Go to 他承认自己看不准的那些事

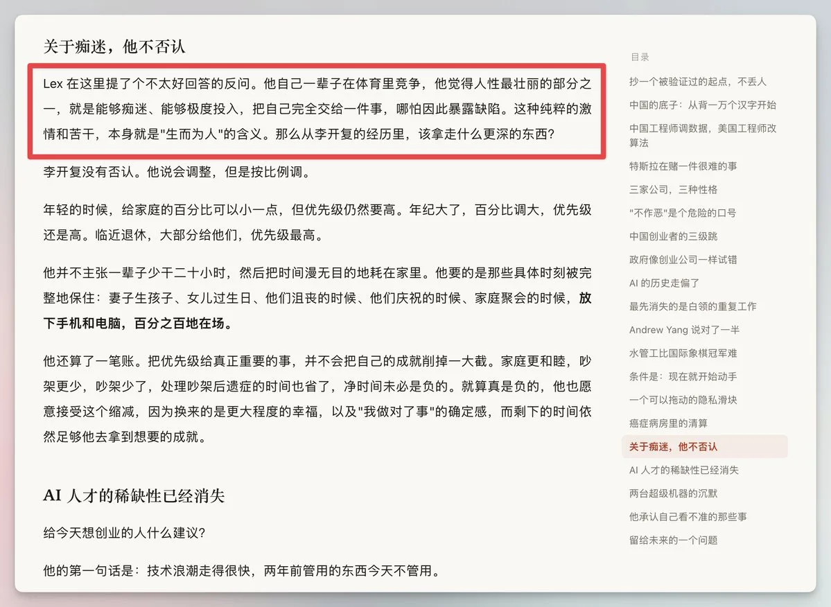(688, 516)
